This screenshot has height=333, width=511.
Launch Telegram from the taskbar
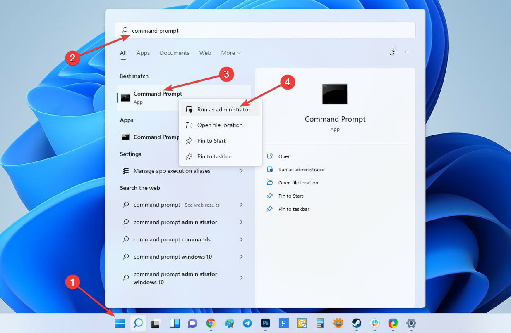(x=247, y=323)
